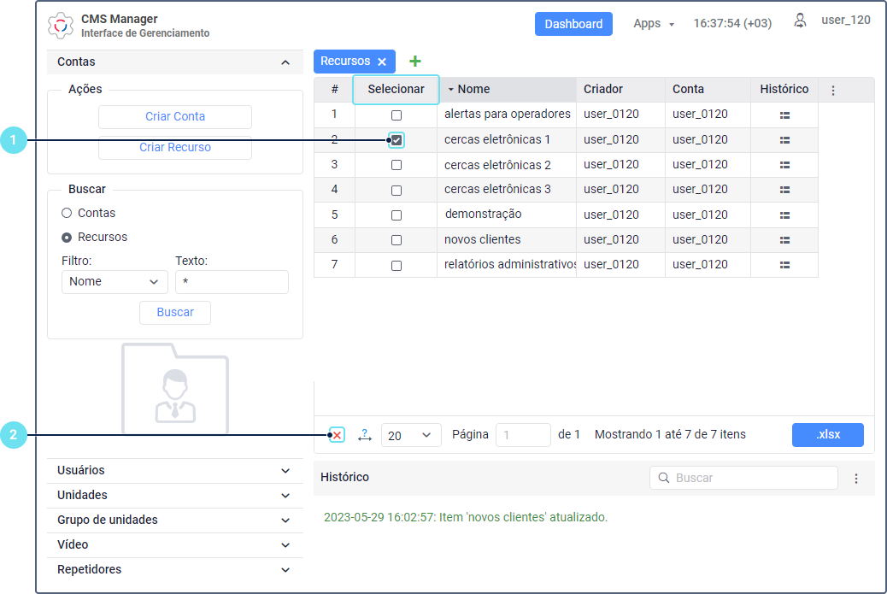Close the Recursos tab with X
Viewport: 887px width, 594px height.
[x=382, y=62]
